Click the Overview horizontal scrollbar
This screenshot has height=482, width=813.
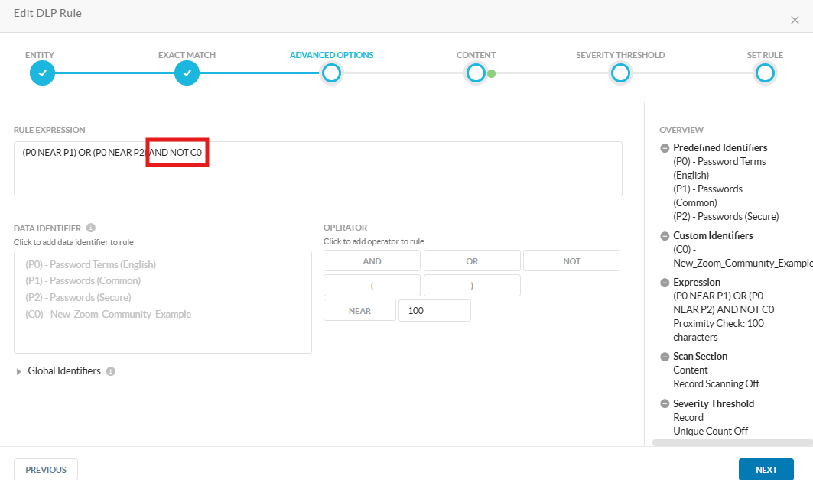(x=732, y=442)
